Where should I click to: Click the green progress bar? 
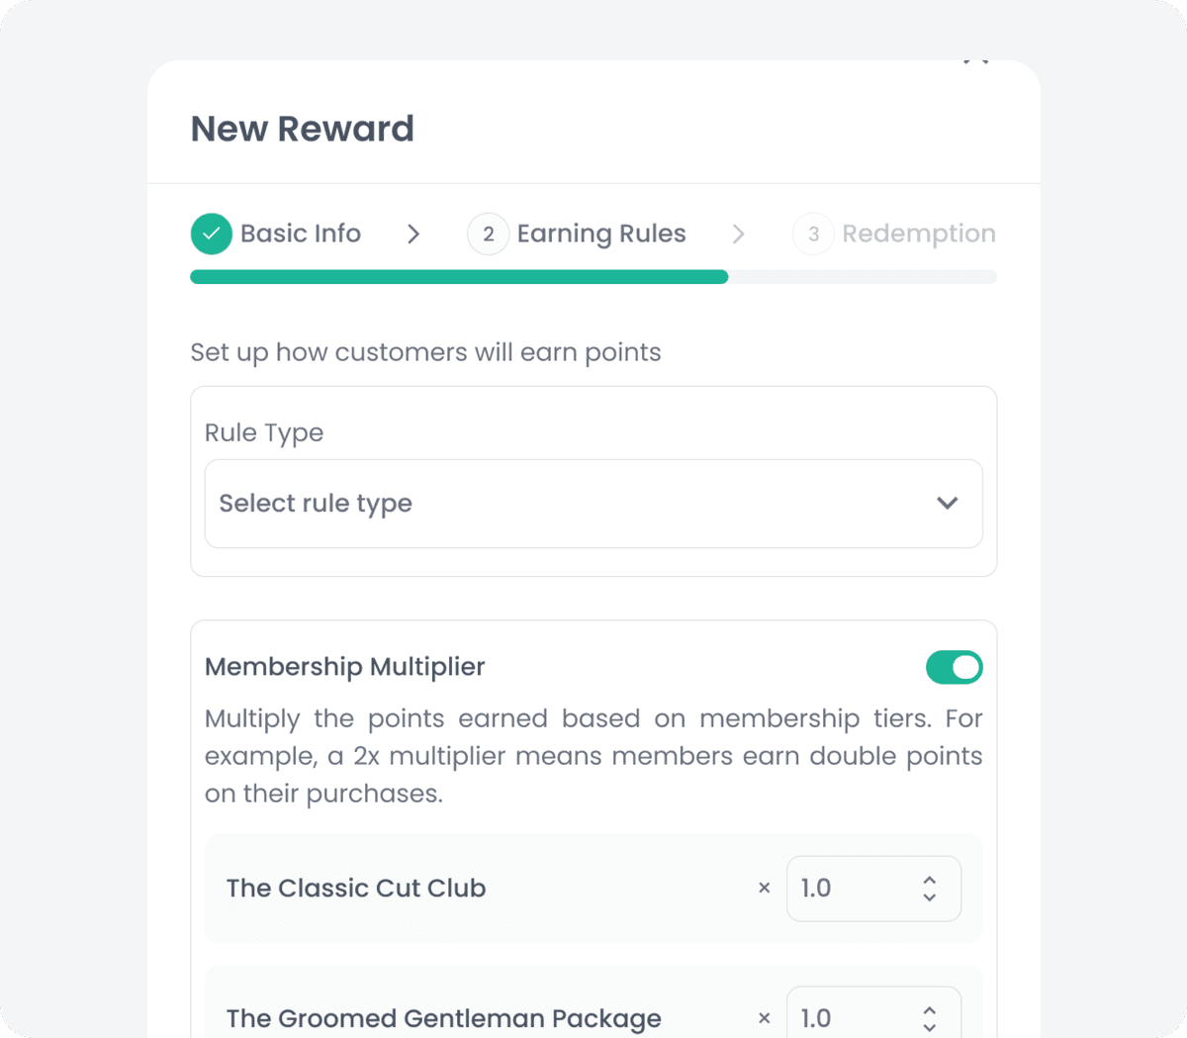[x=458, y=276]
